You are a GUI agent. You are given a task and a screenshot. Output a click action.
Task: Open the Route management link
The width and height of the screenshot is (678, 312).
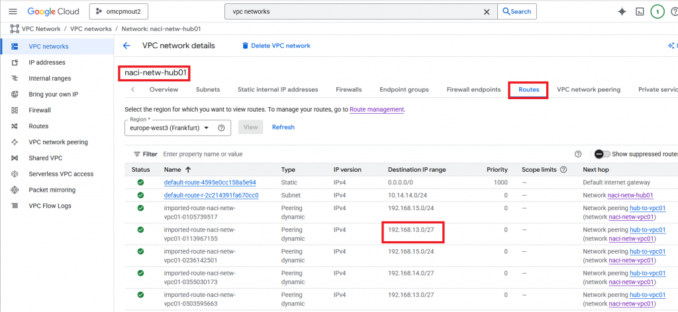pyautogui.click(x=377, y=109)
